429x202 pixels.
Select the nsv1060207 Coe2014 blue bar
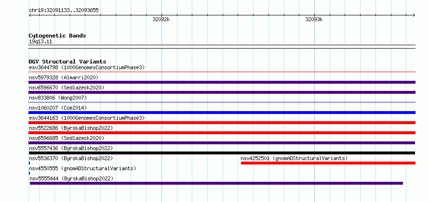tap(222, 113)
